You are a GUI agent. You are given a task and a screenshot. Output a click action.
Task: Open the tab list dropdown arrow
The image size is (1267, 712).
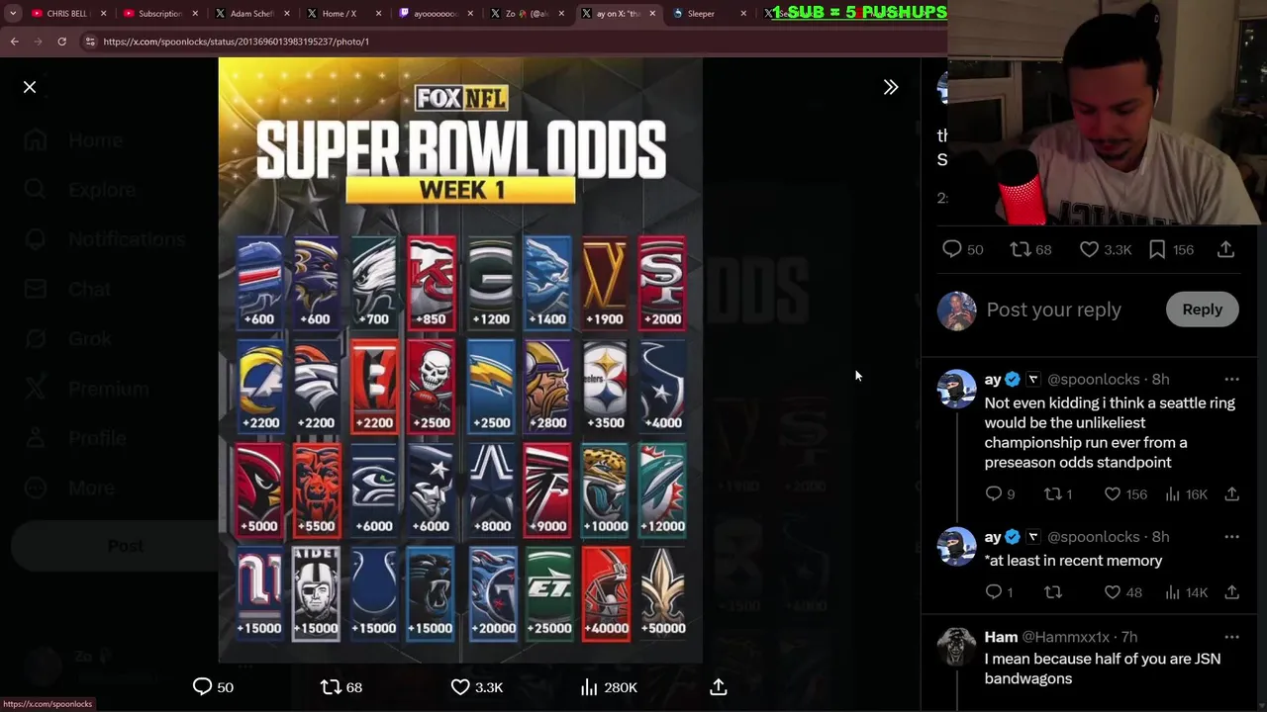tap(12, 14)
